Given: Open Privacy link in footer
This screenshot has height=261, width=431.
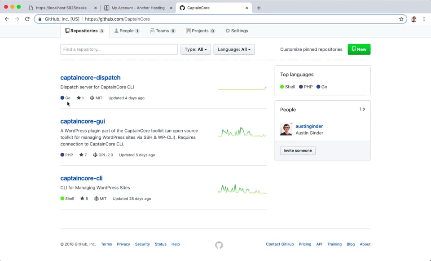Looking at the screenshot, I should click(x=123, y=244).
